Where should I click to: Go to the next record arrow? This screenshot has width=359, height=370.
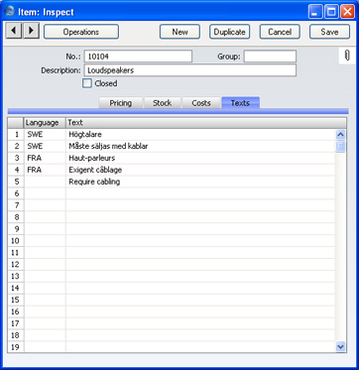coord(32,31)
